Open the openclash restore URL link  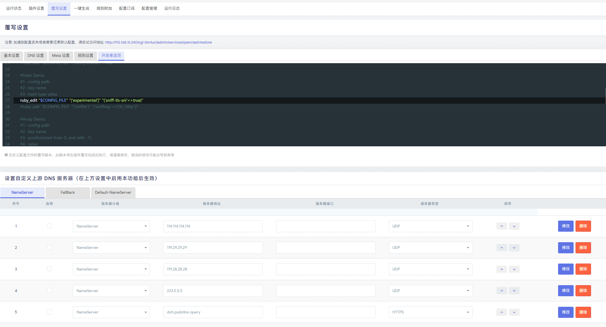(158, 42)
